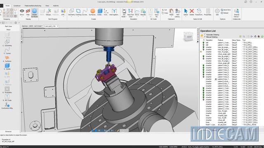264x148 pixels.
Task: Switch to Features/Manufacturing tab
Action: click(33, 6)
